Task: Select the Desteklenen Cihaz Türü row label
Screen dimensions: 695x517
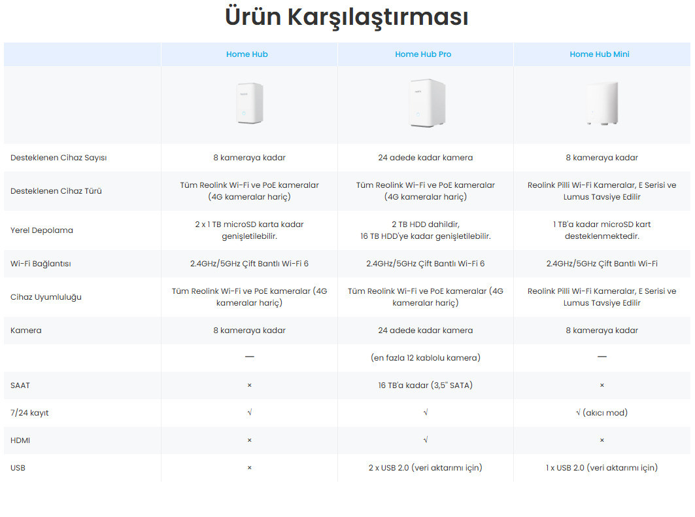Action: [56, 191]
